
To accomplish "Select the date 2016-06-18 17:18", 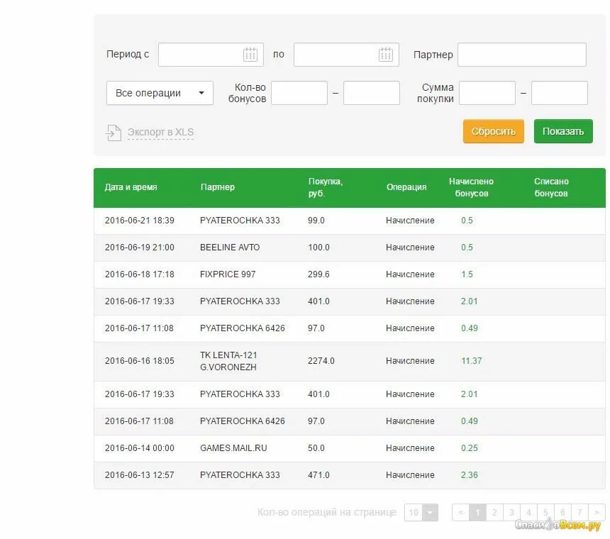I will 140,274.
